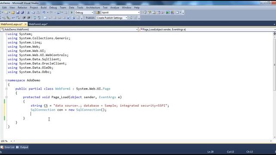
Task: Click the Cut scissors icon
Action: 28,12
